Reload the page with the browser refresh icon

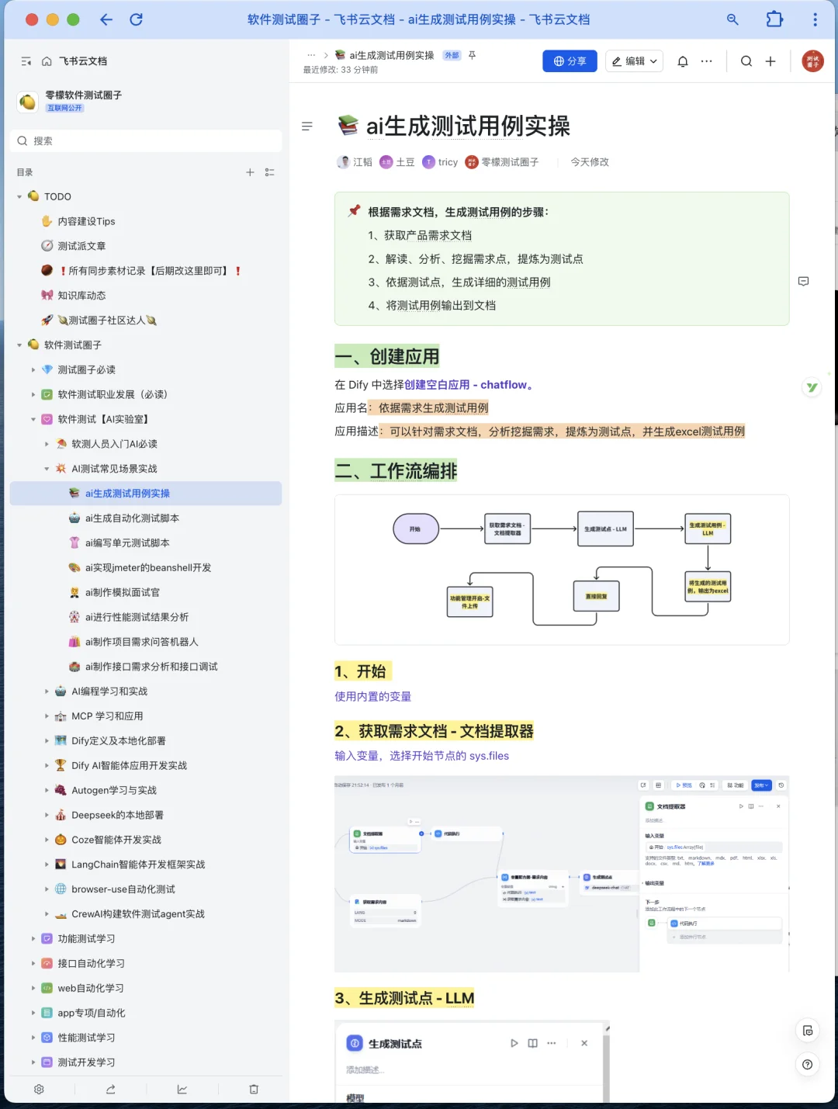pos(136,19)
